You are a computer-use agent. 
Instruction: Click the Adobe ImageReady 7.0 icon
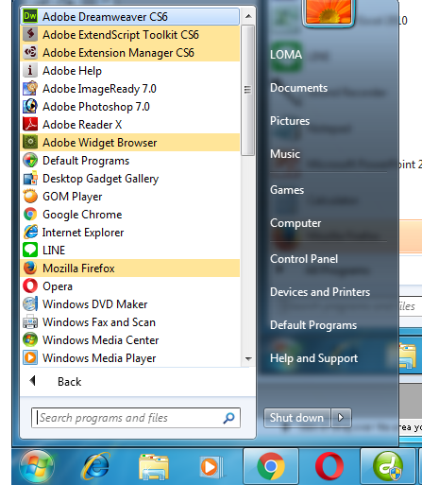[30, 88]
